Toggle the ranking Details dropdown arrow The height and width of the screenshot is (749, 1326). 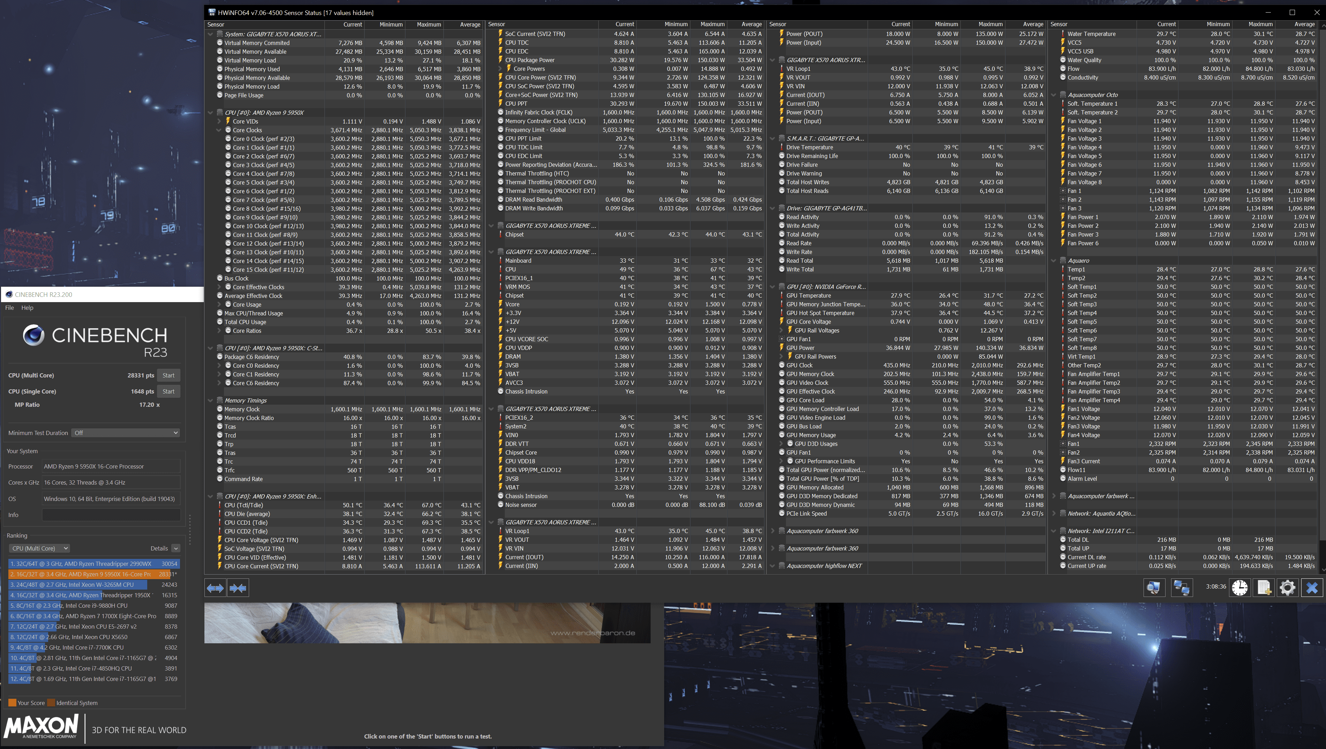(175, 548)
